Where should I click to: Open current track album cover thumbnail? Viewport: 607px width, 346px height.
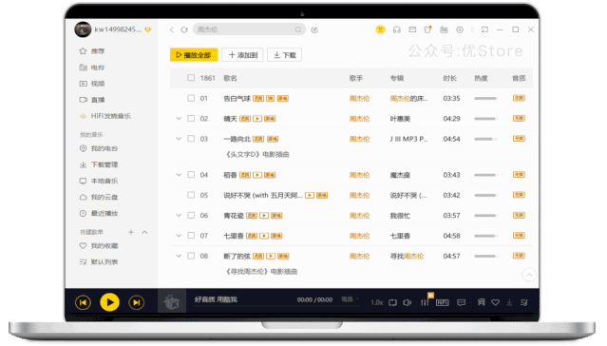click(x=172, y=301)
